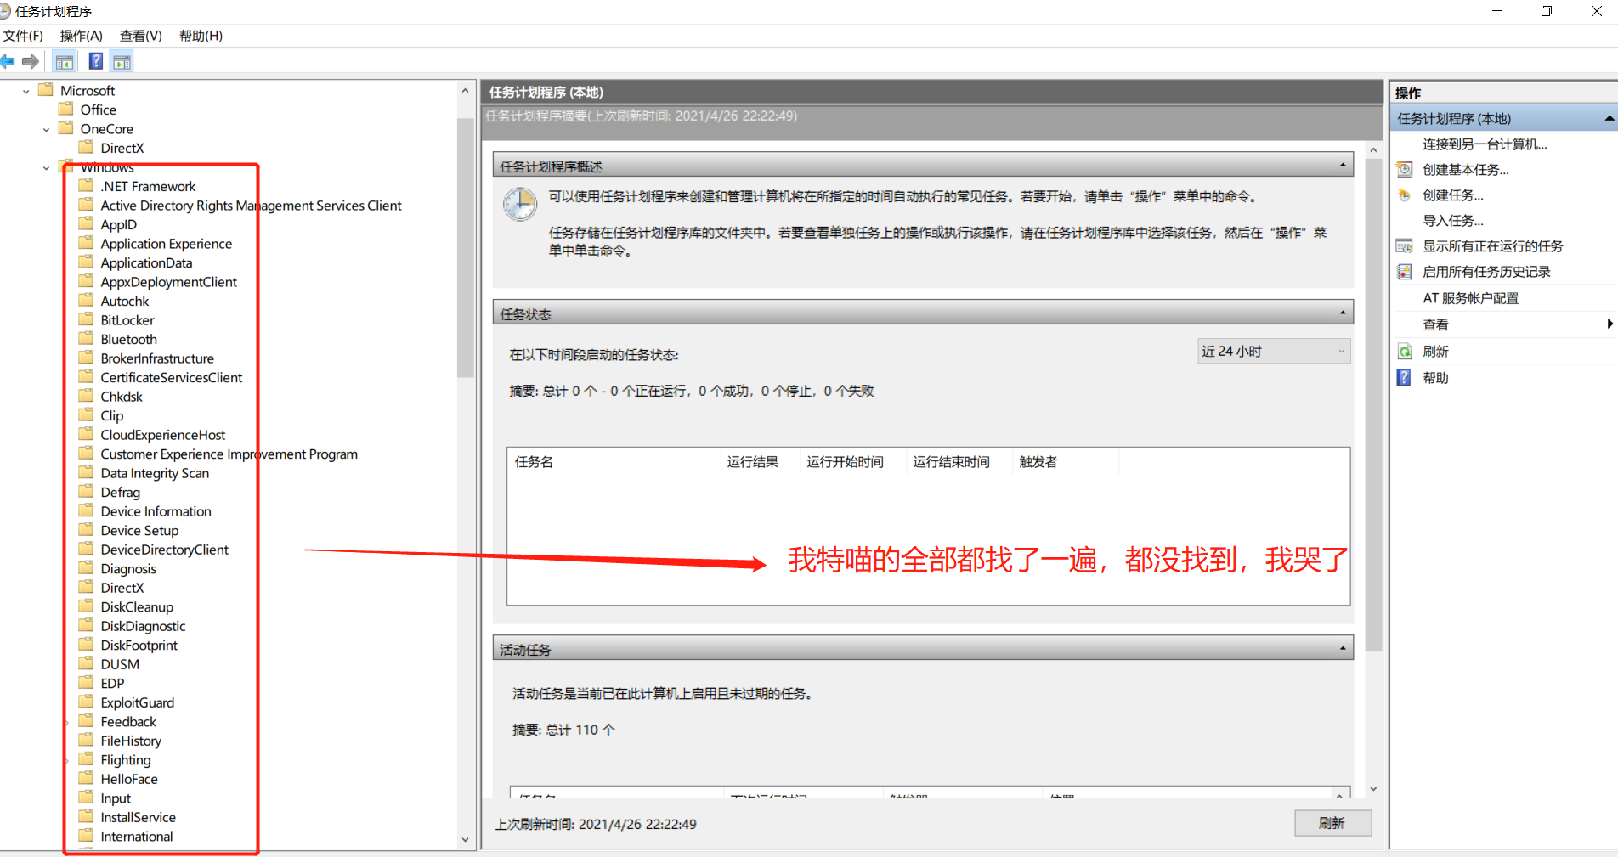The width and height of the screenshot is (1618, 857).
Task: Collapse the Microsoft tree node
Action: pos(26,91)
